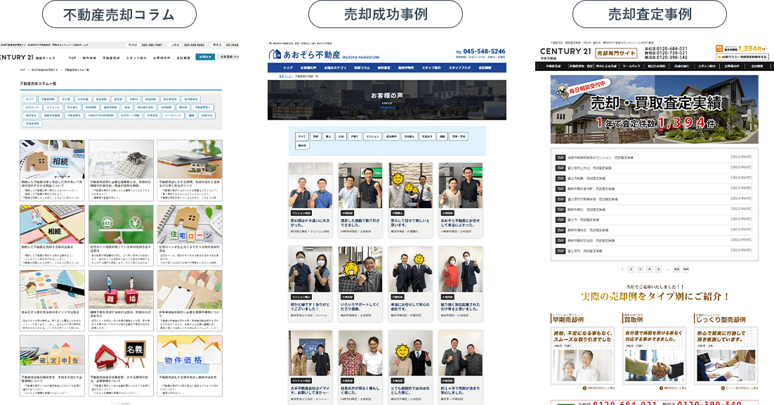The height and width of the screenshot is (405, 774).
Task: Open スタッフ紹介 in Century 21 black navbar
Action: click(707, 66)
